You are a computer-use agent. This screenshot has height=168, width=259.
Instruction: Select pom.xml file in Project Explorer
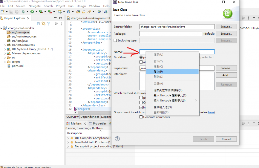pyautogui.click(x=17, y=66)
